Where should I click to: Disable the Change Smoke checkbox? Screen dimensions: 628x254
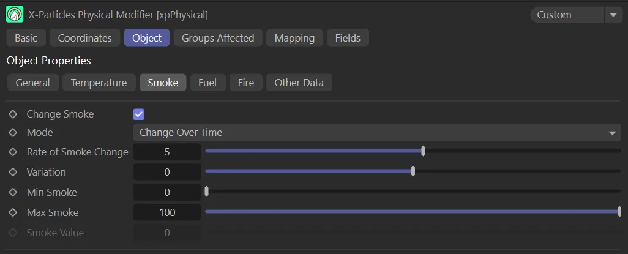tap(139, 114)
